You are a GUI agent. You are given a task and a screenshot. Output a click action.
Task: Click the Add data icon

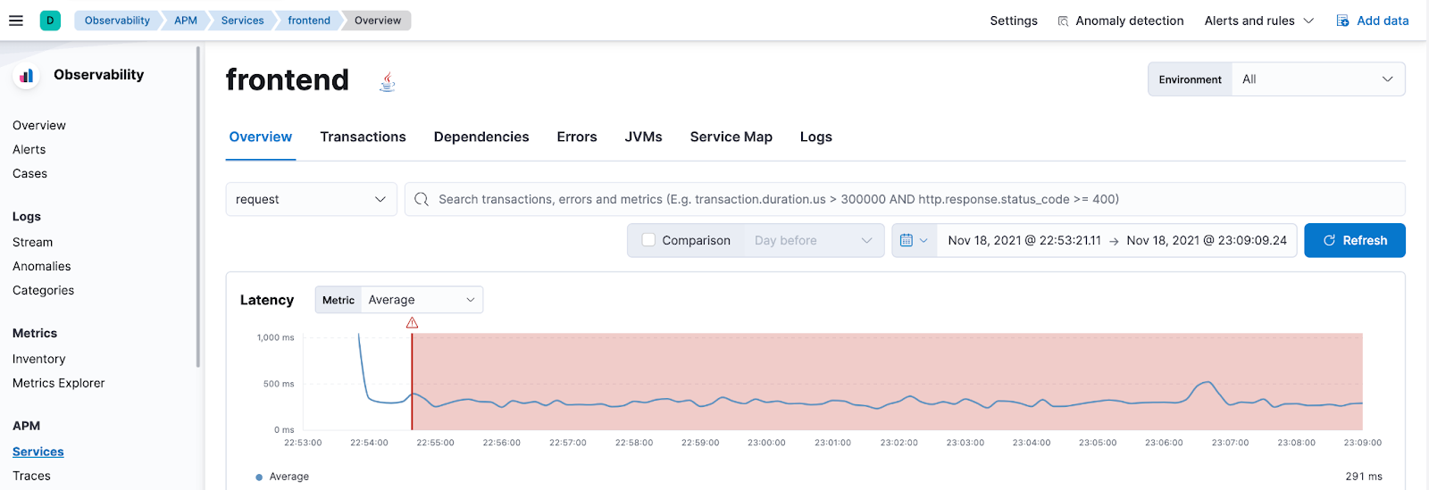1342,21
